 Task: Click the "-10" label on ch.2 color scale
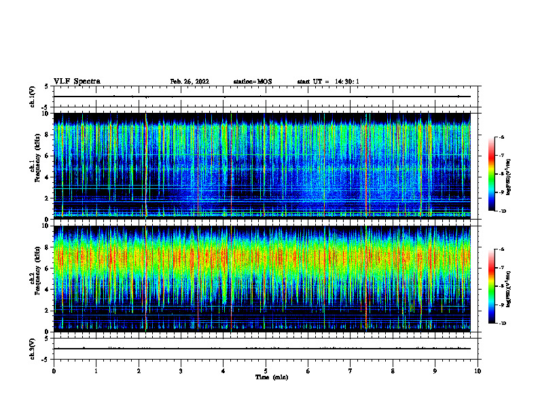coord(502,323)
